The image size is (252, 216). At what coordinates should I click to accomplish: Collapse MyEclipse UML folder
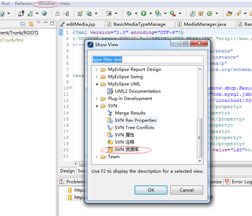tap(96, 84)
